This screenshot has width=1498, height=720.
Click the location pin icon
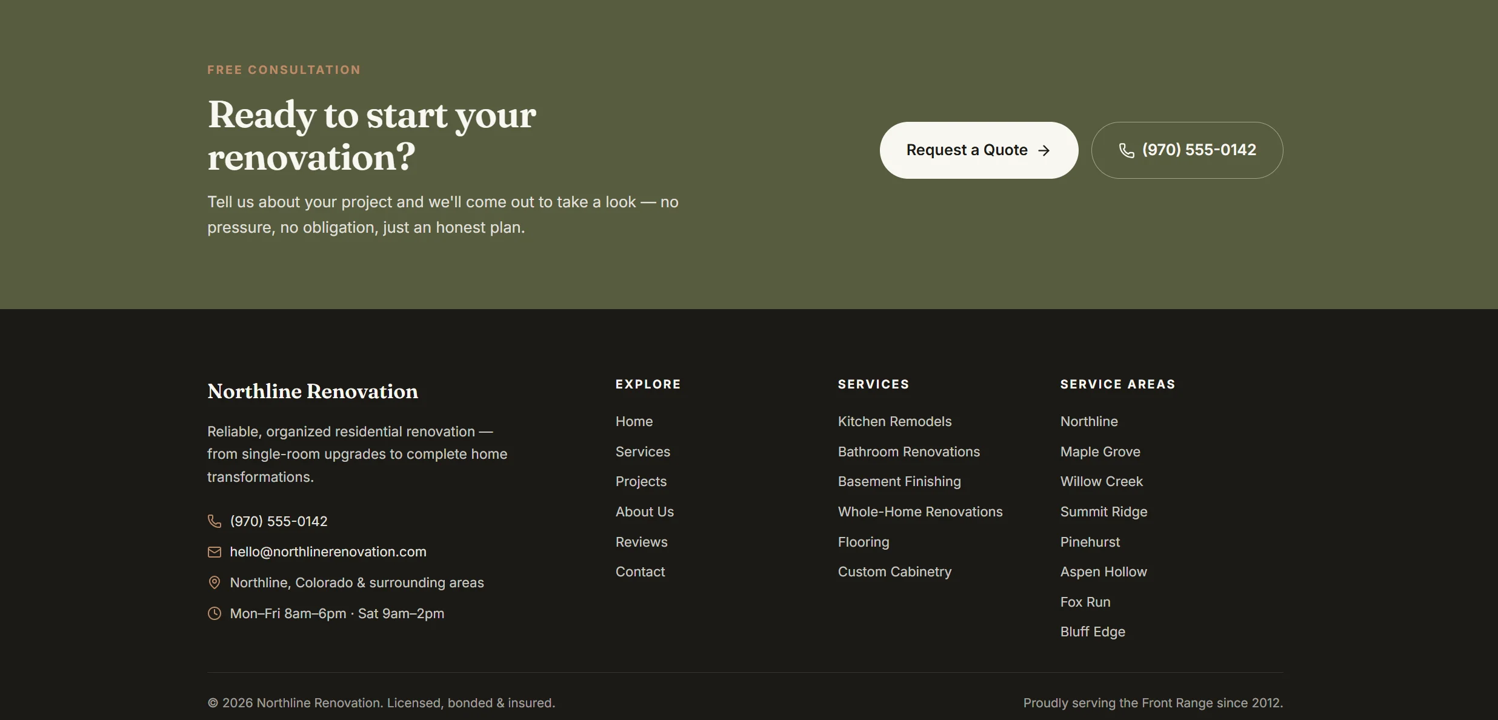pos(215,582)
